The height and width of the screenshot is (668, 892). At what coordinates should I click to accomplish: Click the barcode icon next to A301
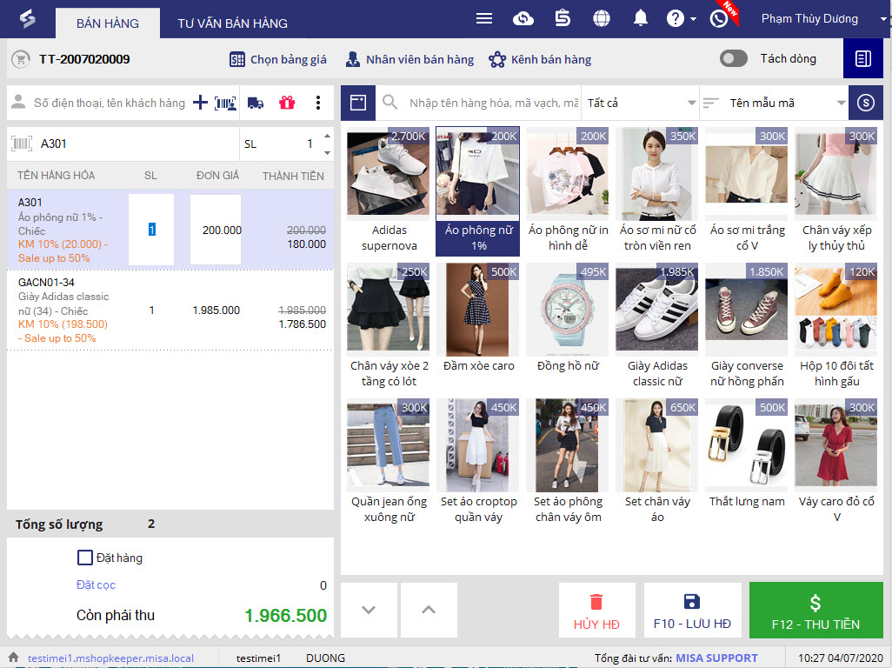tap(22, 144)
